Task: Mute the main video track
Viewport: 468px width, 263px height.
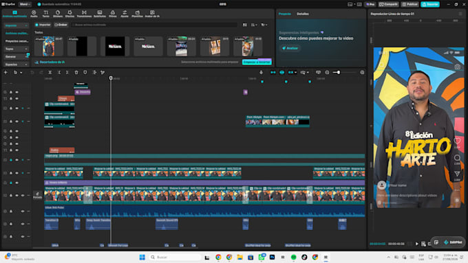Action: pos(23,196)
